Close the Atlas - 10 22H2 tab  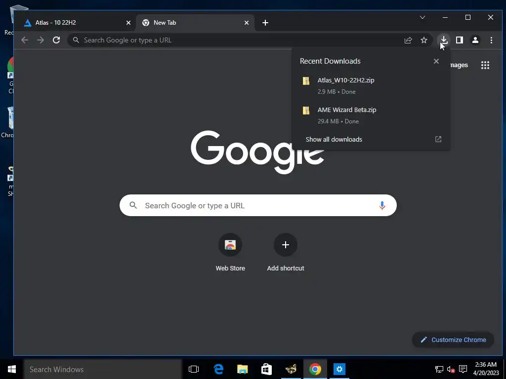pyautogui.click(x=128, y=23)
